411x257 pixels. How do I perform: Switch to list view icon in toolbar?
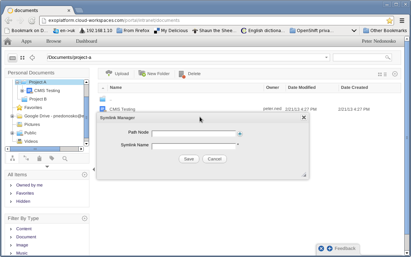[x=385, y=74]
